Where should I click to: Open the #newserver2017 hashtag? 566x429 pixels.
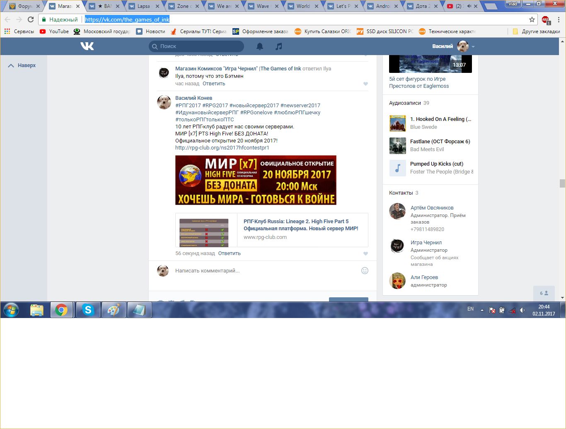300,105
